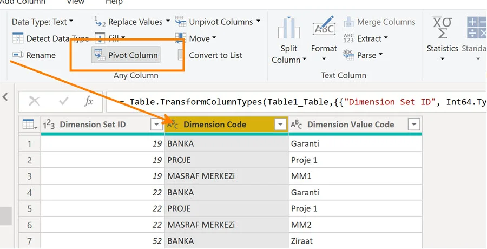Click inside the formula bar text
The height and width of the screenshot is (249, 487).
point(298,101)
